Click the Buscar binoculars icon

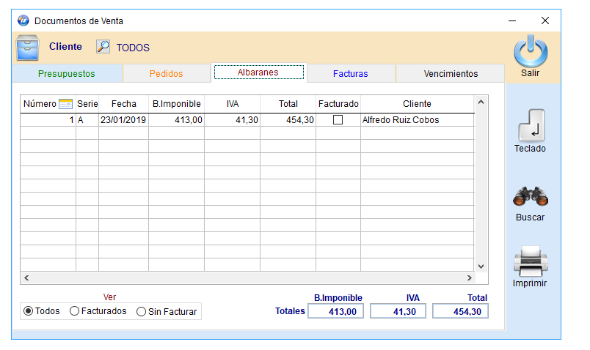pyautogui.click(x=530, y=196)
